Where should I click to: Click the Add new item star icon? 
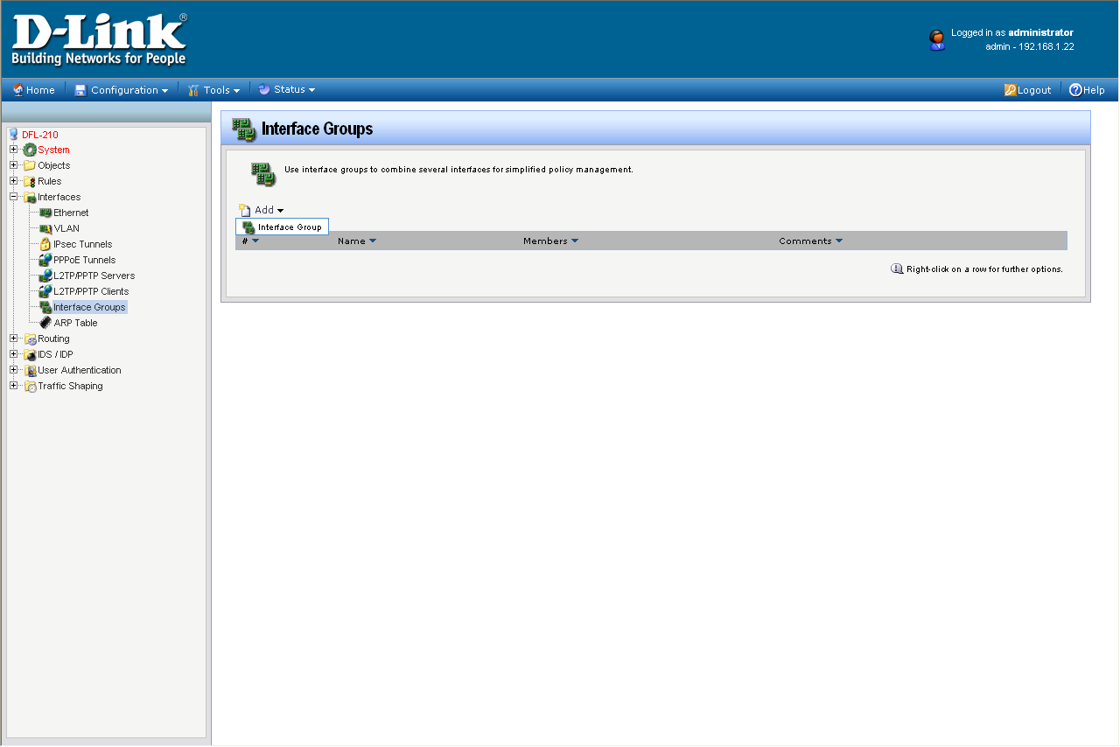(x=245, y=210)
